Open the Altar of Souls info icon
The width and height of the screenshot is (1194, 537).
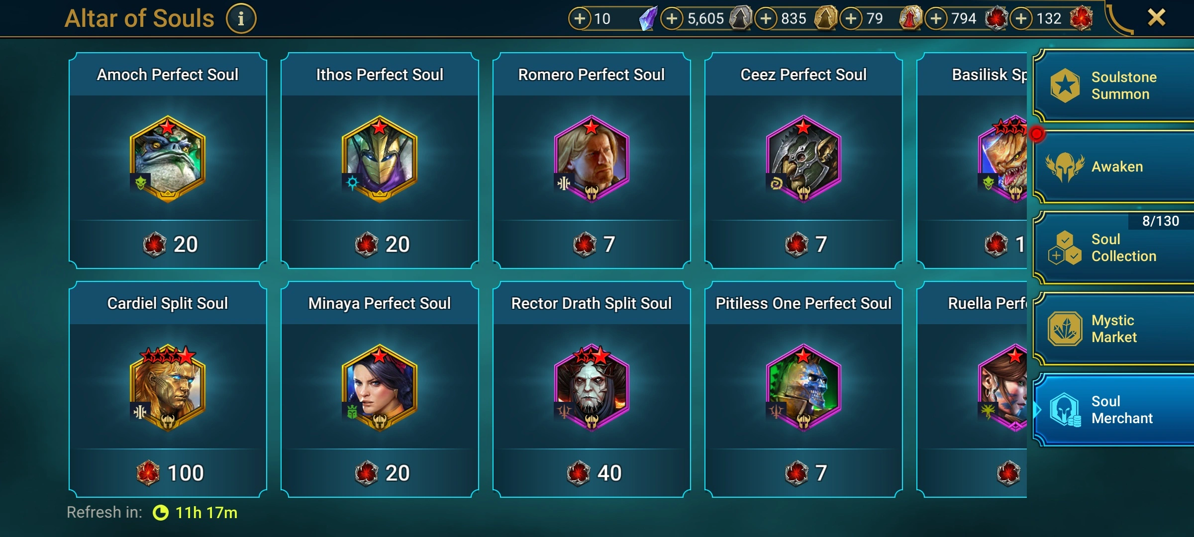(x=241, y=19)
